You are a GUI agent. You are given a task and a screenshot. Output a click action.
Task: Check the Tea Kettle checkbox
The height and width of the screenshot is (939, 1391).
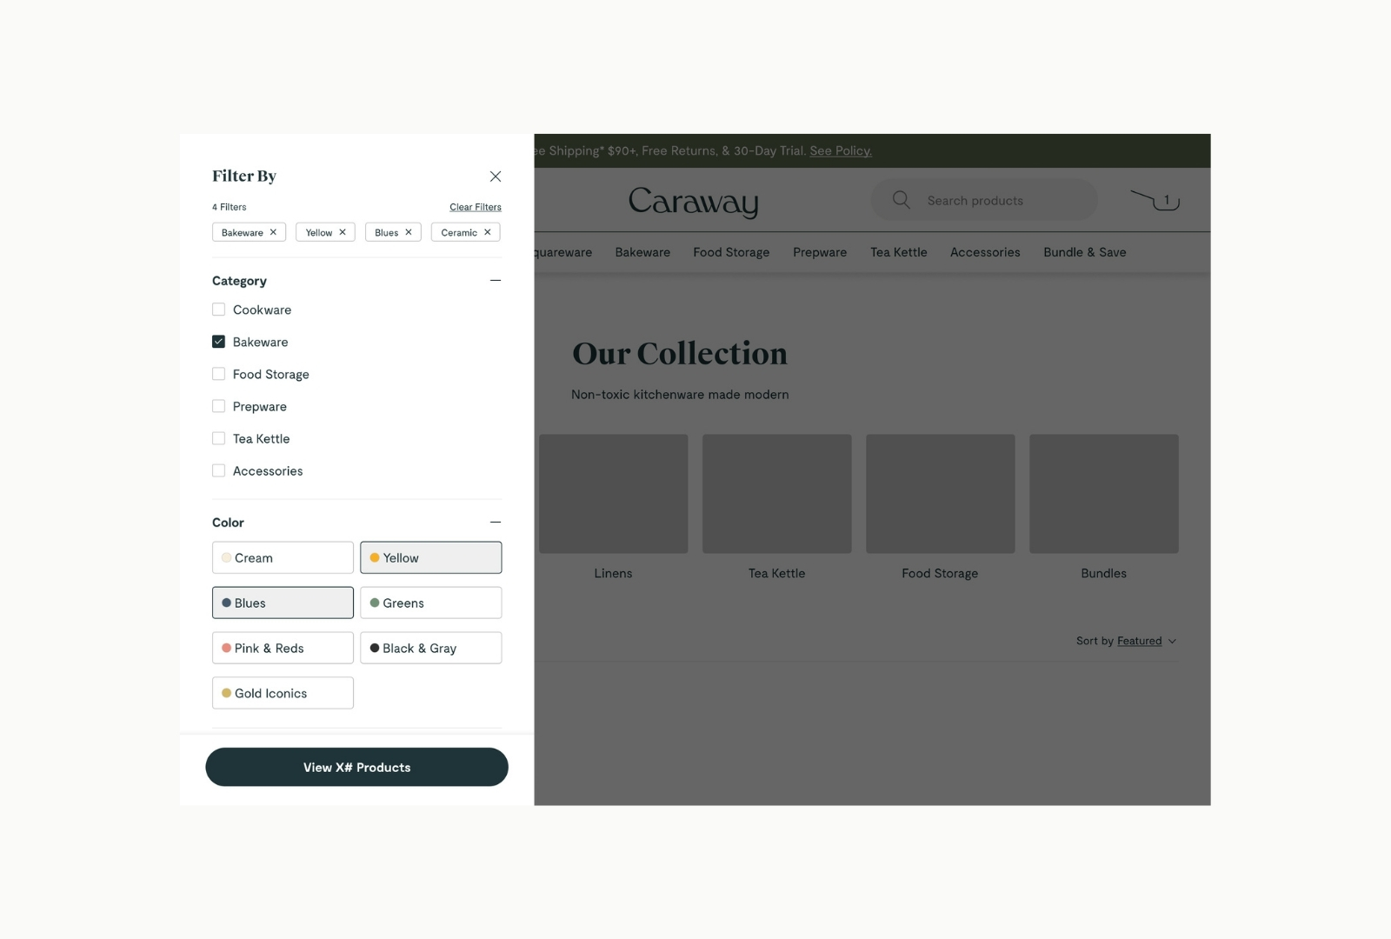click(218, 438)
